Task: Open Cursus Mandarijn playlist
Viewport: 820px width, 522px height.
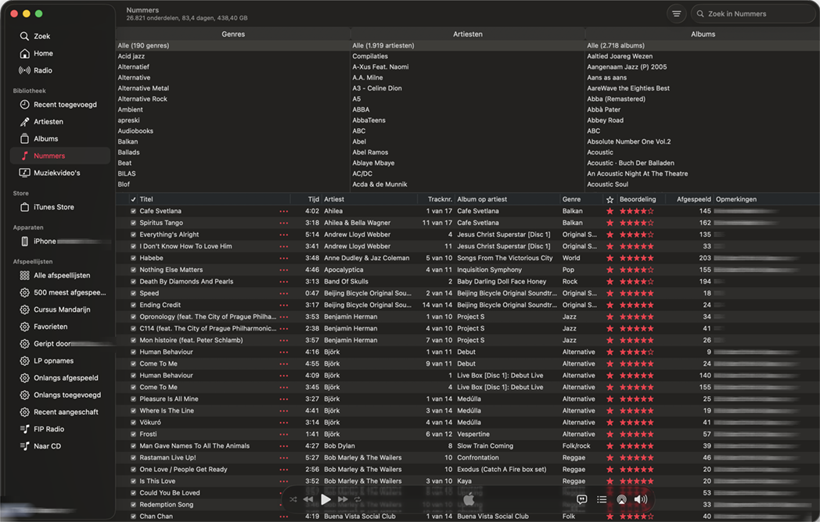Action: [55, 310]
